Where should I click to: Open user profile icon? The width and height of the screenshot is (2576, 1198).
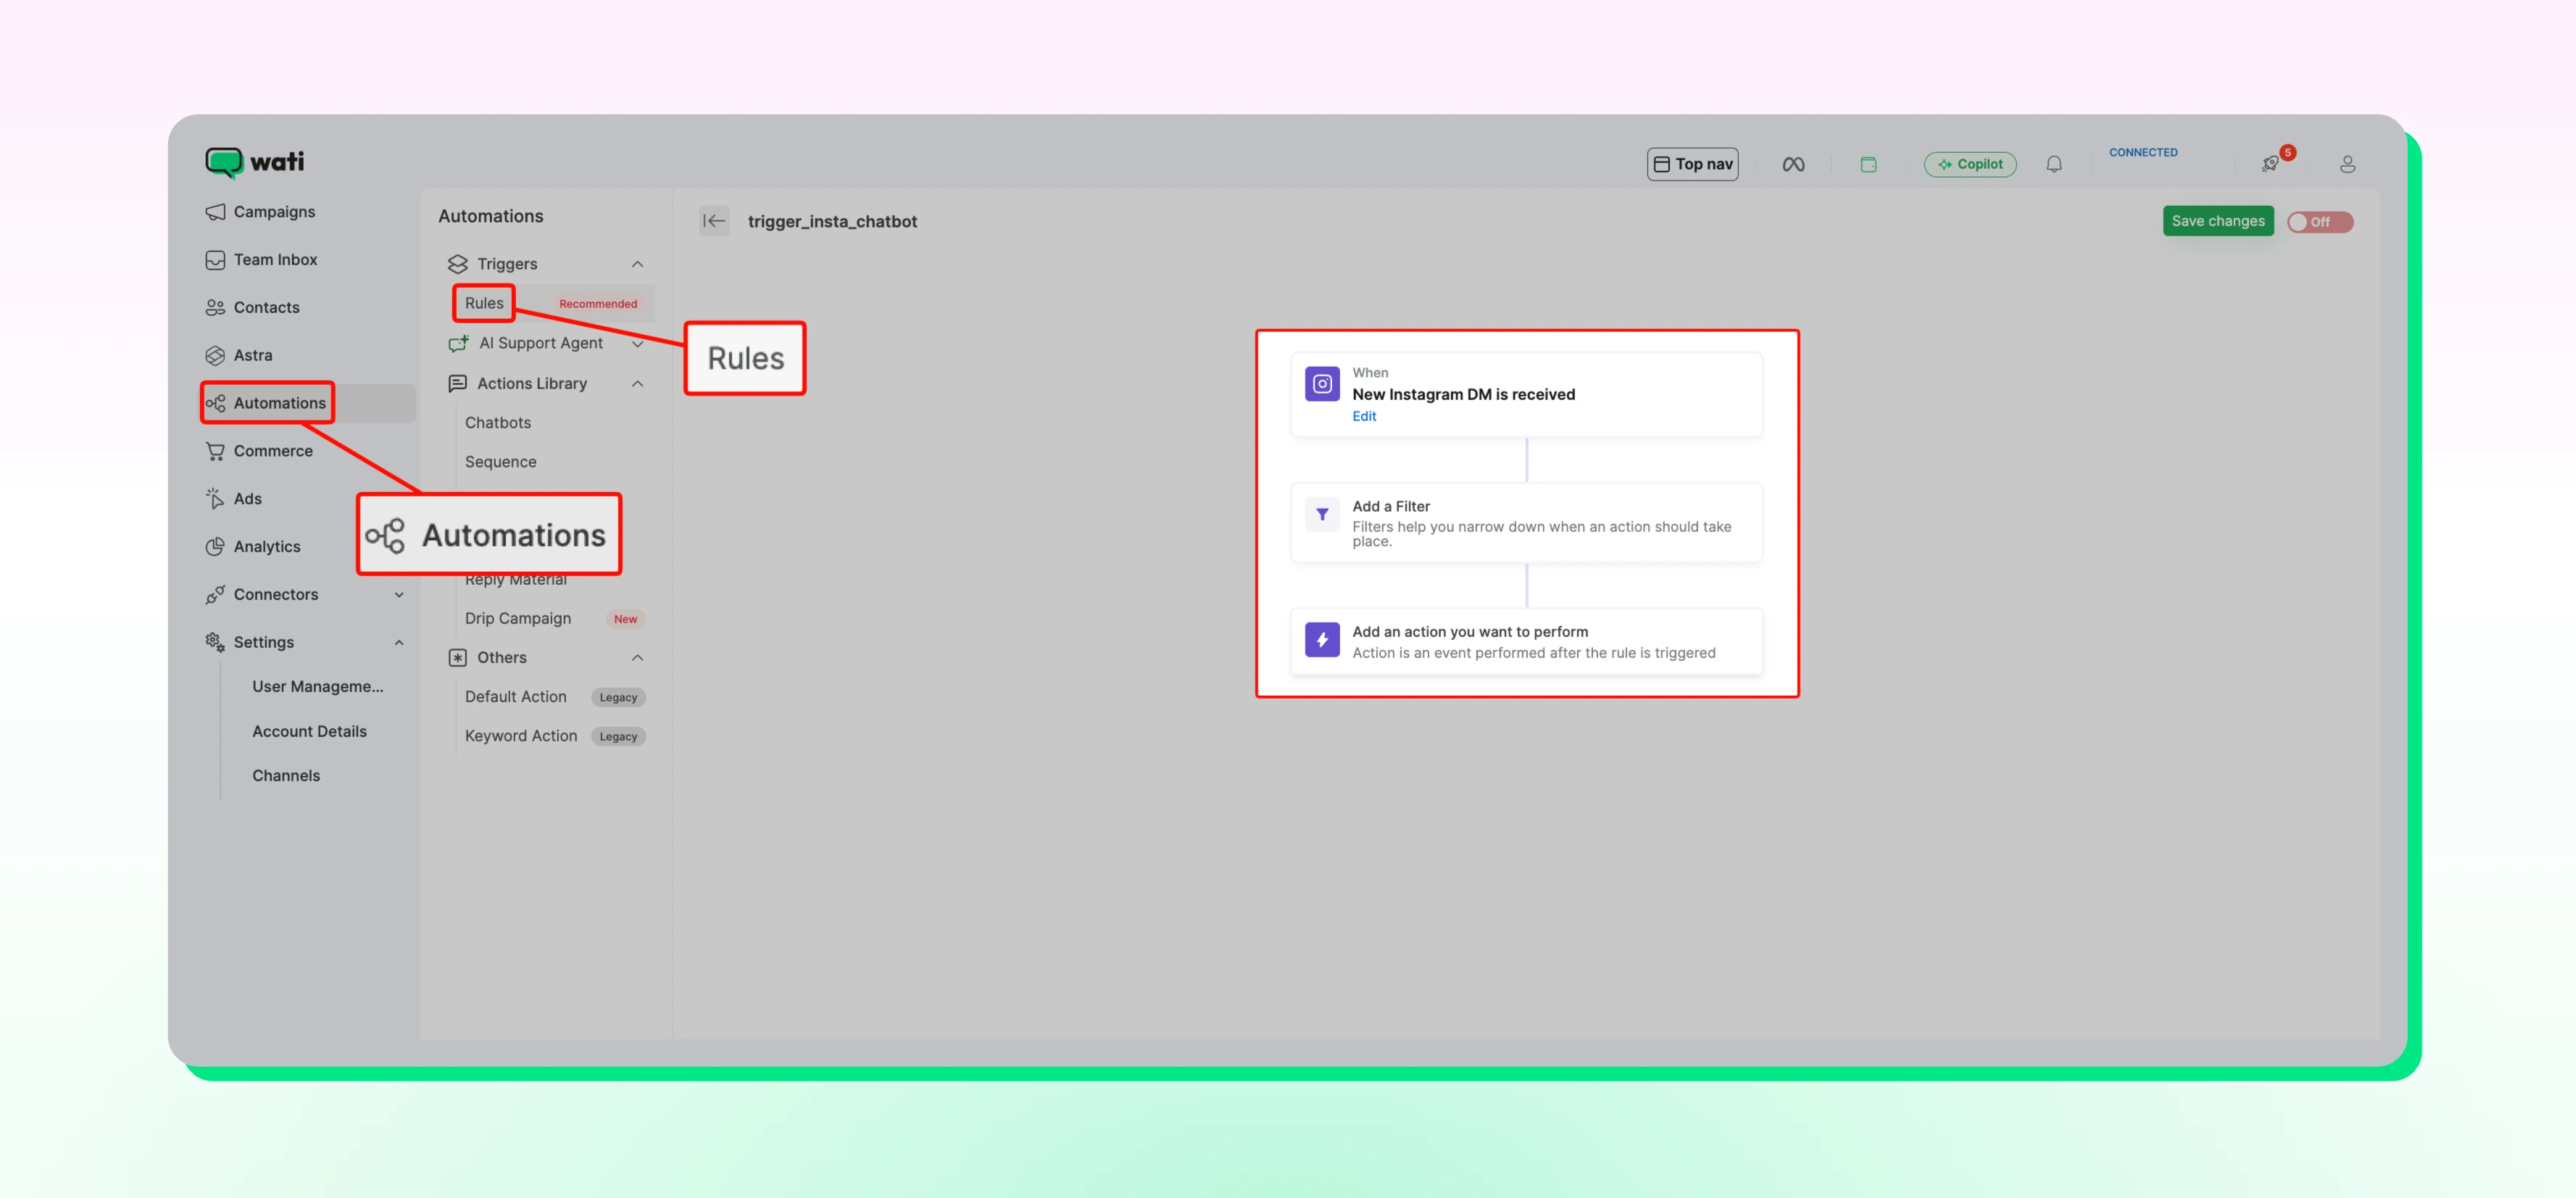[x=2347, y=164]
